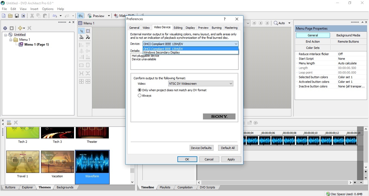
Task: Click the themes folder view icon
Action: click(x=9, y=123)
